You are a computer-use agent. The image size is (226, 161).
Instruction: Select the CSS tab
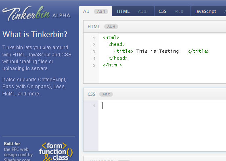click(173, 11)
